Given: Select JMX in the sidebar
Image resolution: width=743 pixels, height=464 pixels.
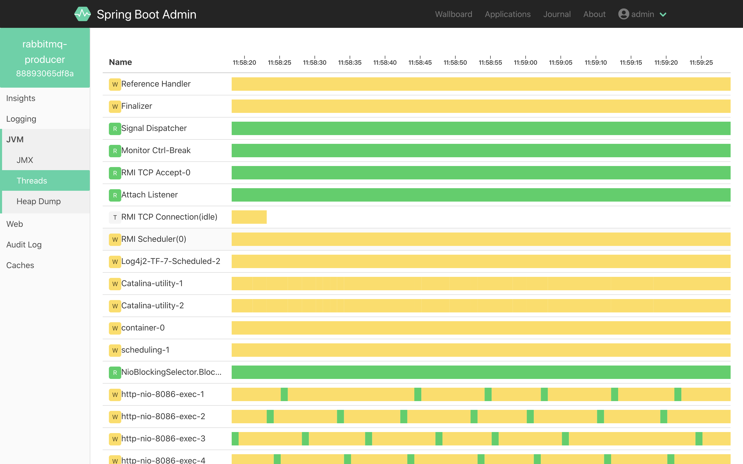Looking at the screenshot, I should (x=25, y=160).
